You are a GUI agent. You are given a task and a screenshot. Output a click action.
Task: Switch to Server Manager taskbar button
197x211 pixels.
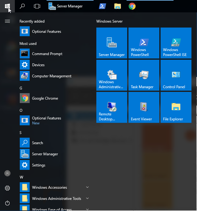pyautogui.click(x=70, y=6)
